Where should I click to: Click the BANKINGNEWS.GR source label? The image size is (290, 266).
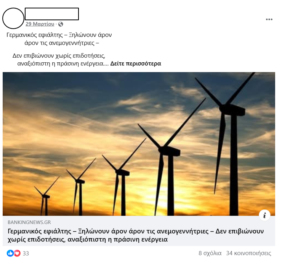(29, 222)
